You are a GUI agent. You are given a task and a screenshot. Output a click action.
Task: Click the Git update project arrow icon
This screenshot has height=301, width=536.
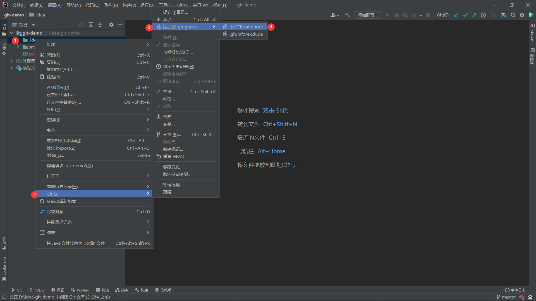456,15
